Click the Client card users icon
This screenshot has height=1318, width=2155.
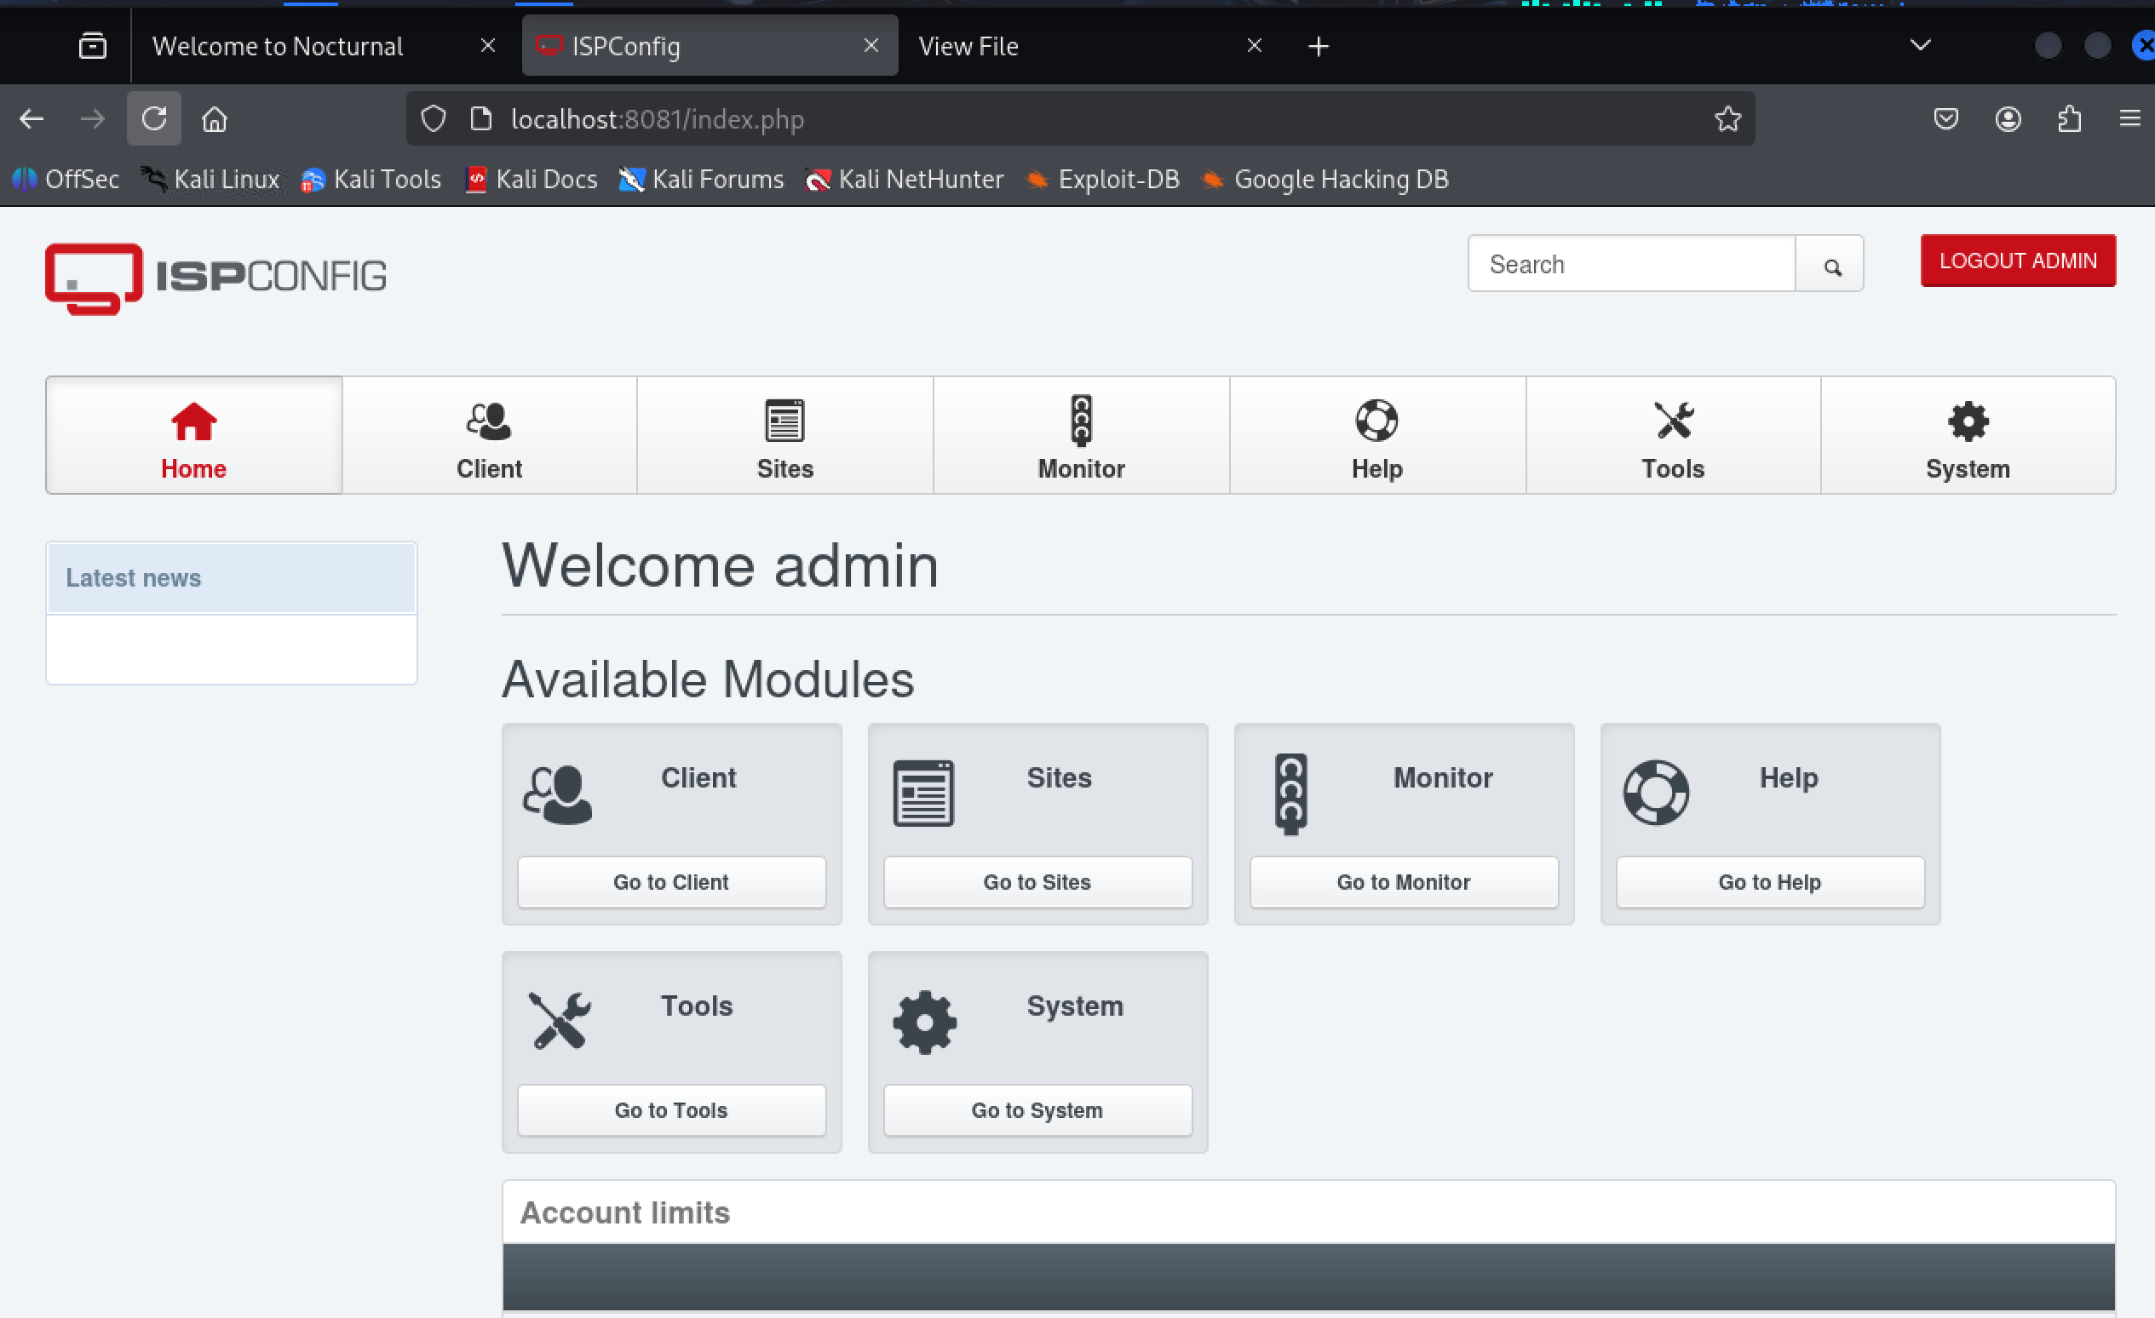[558, 794]
